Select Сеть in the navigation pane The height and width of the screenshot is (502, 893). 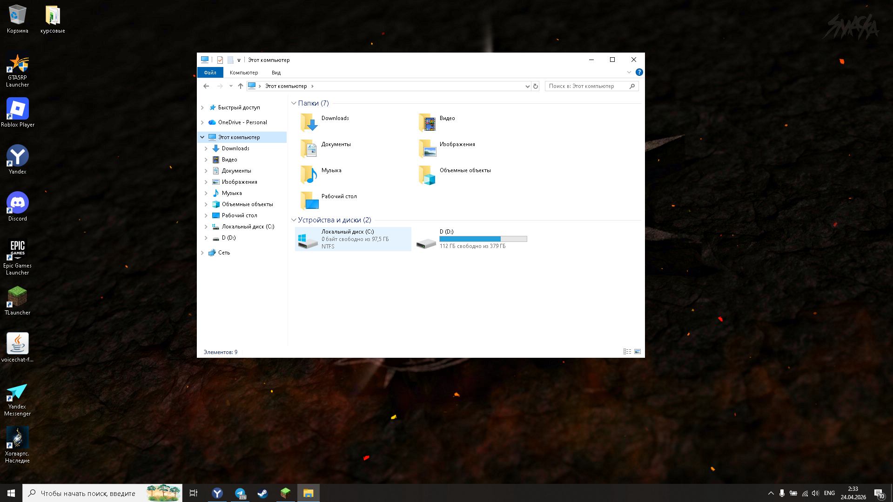tap(224, 253)
